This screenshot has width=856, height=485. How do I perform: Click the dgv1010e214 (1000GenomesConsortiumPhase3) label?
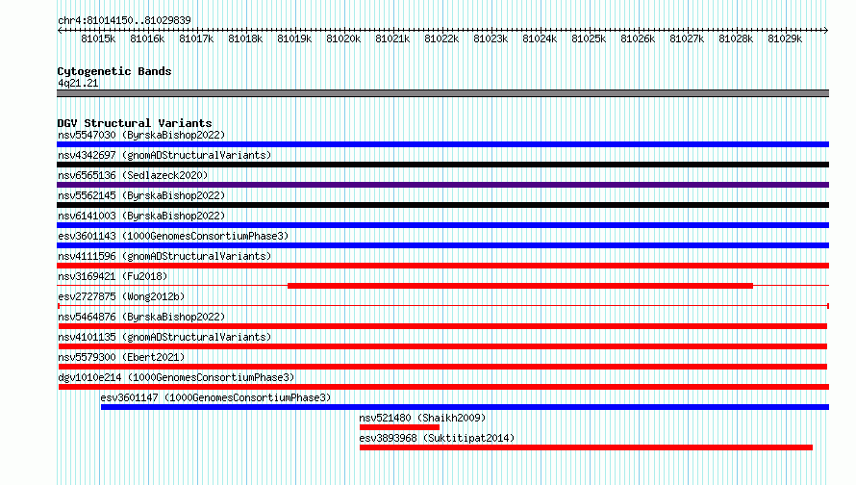(176, 377)
